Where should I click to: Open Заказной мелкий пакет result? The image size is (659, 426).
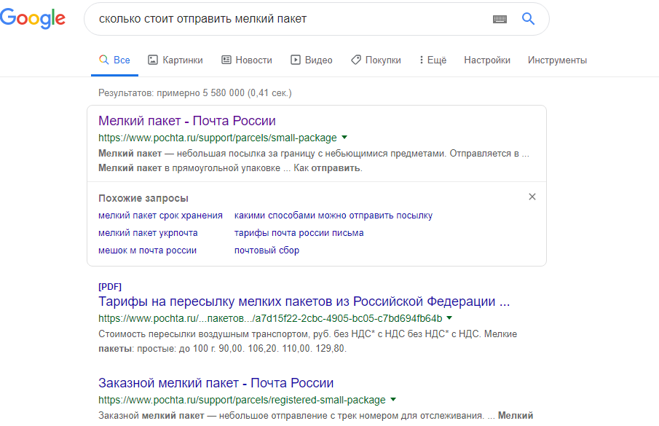216,383
